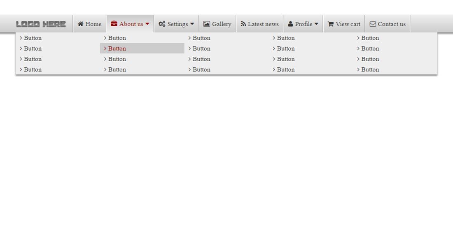Expand the Profile dropdown caret
The height and width of the screenshot is (226, 453).
coord(316,24)
